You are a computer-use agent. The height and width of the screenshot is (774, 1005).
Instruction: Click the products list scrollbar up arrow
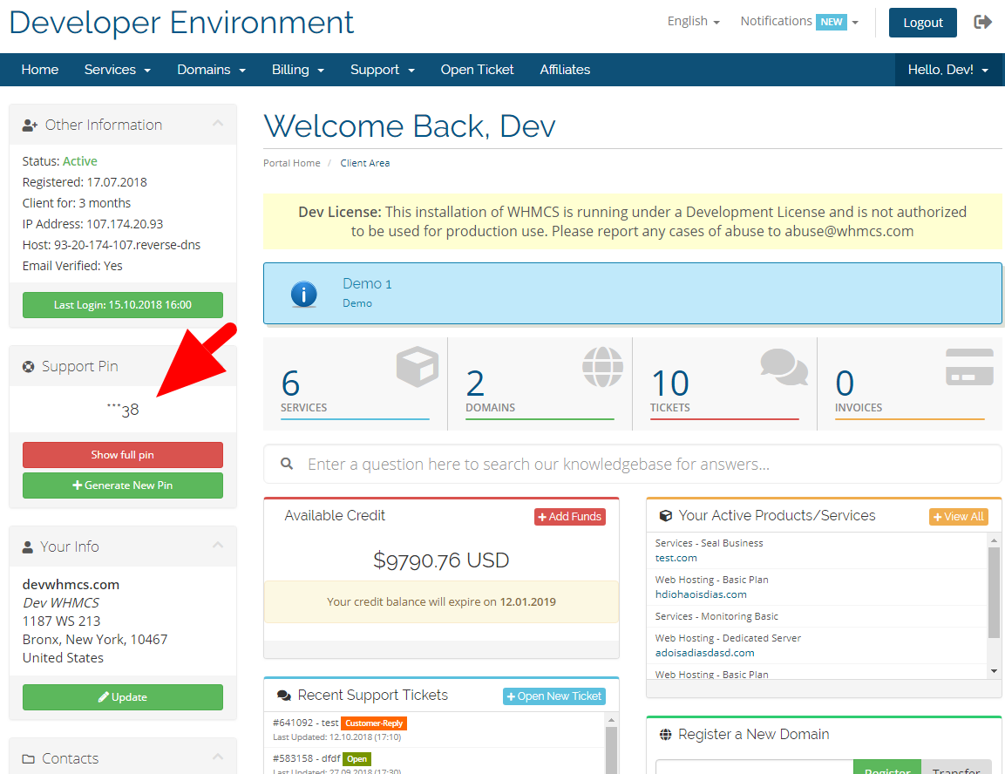click(994, 540)
